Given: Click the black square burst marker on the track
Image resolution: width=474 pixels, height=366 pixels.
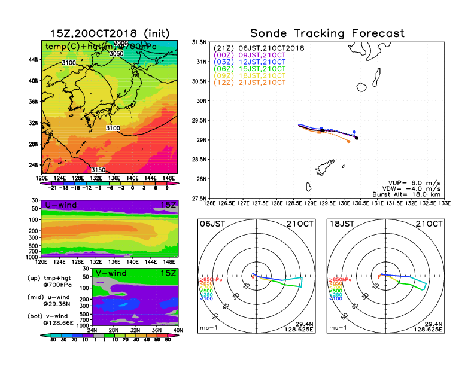Looking at the screenshot, I should (322, 130).
